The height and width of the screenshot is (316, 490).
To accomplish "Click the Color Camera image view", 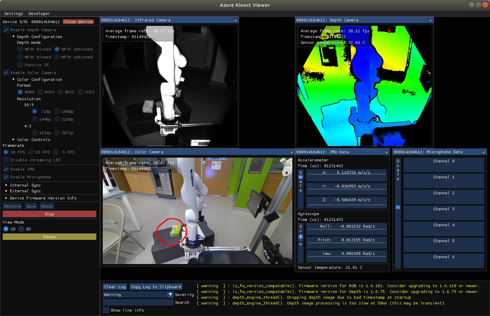I will pyautogui.click(x=197, y=211).
